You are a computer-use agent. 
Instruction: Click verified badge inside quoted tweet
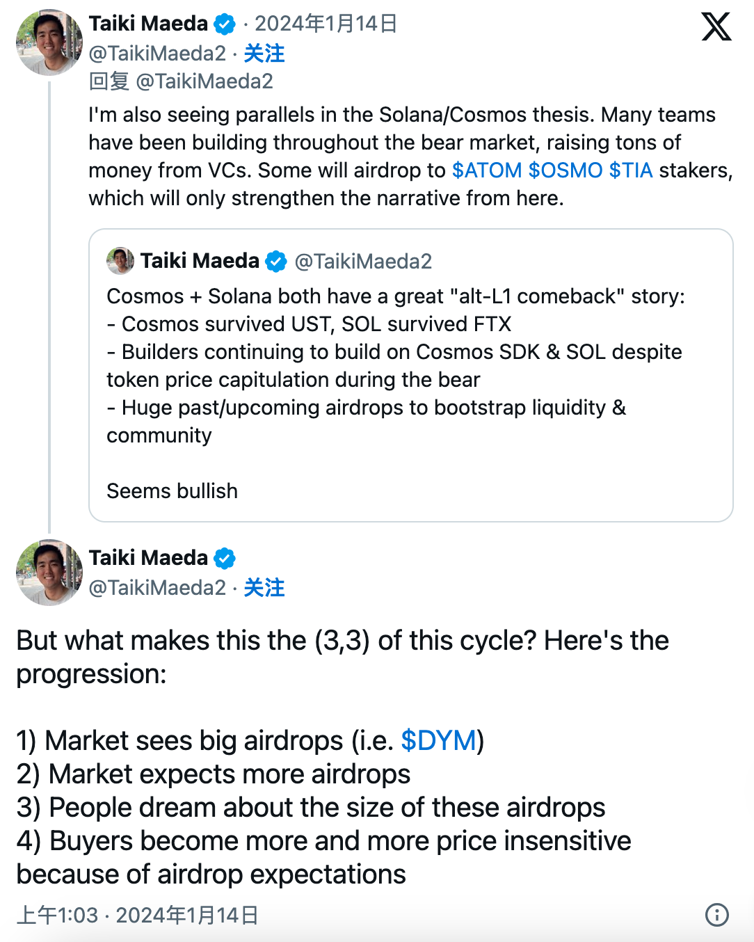tap(276, 262)
